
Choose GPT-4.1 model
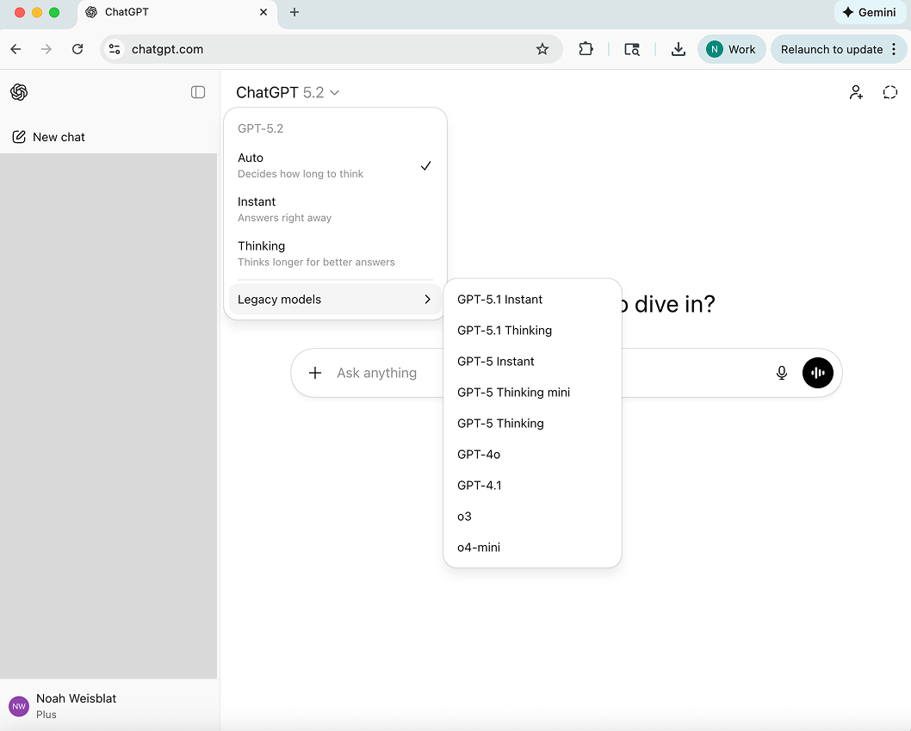(x=532, y=486)
